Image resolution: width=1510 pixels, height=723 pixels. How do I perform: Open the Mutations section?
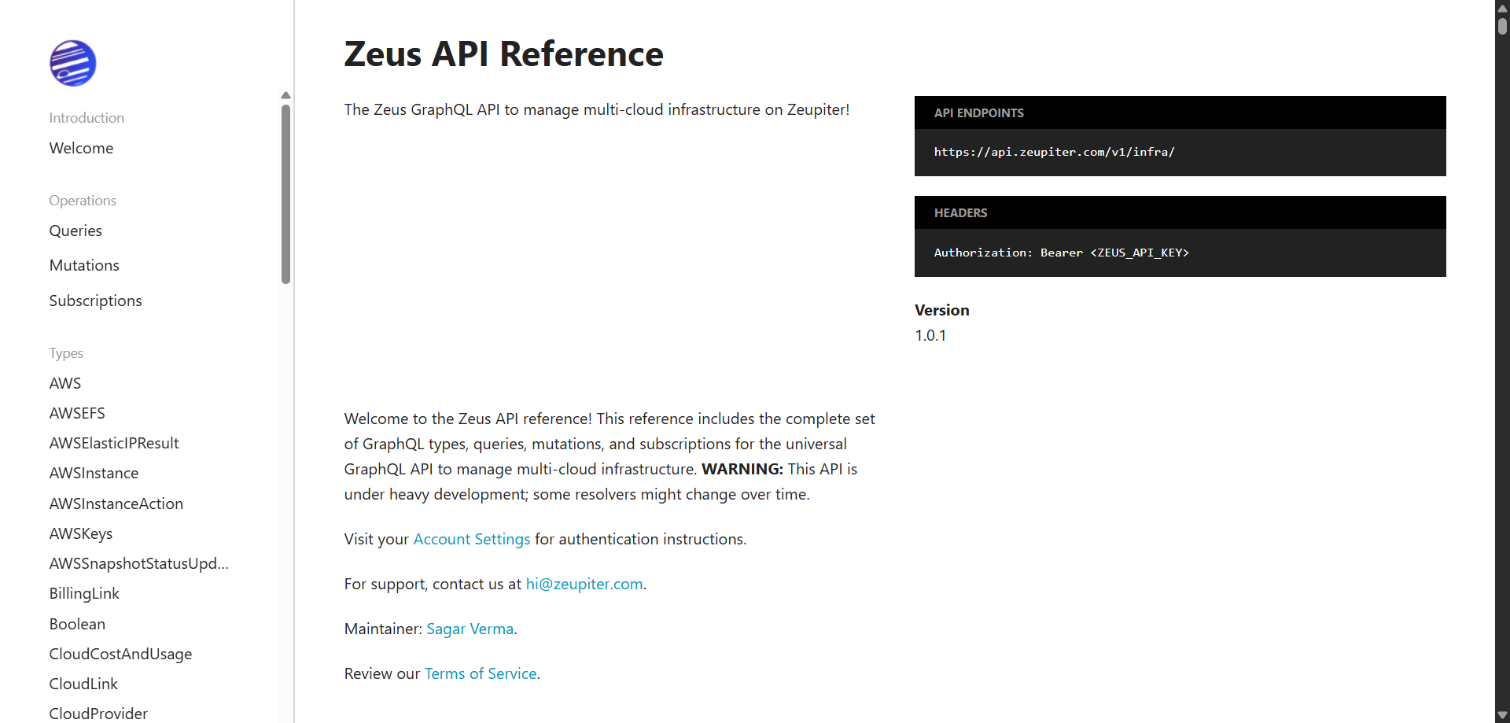point(84,265)
